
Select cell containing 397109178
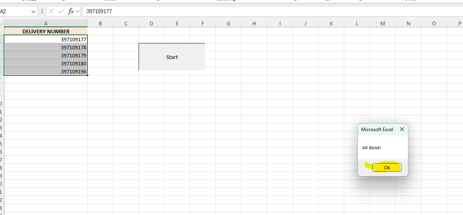coord(46,47)
